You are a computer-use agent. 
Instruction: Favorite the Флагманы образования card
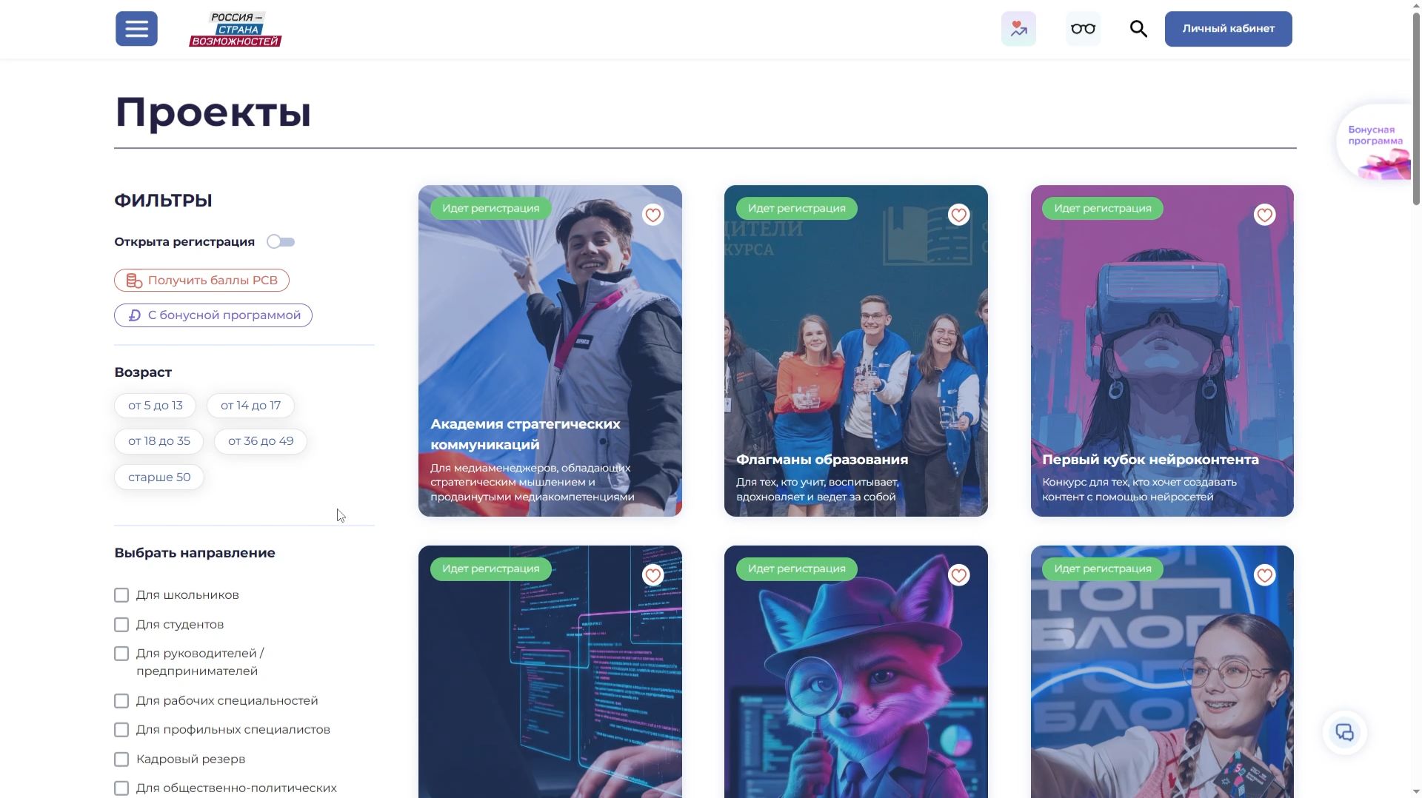point(958,215)
